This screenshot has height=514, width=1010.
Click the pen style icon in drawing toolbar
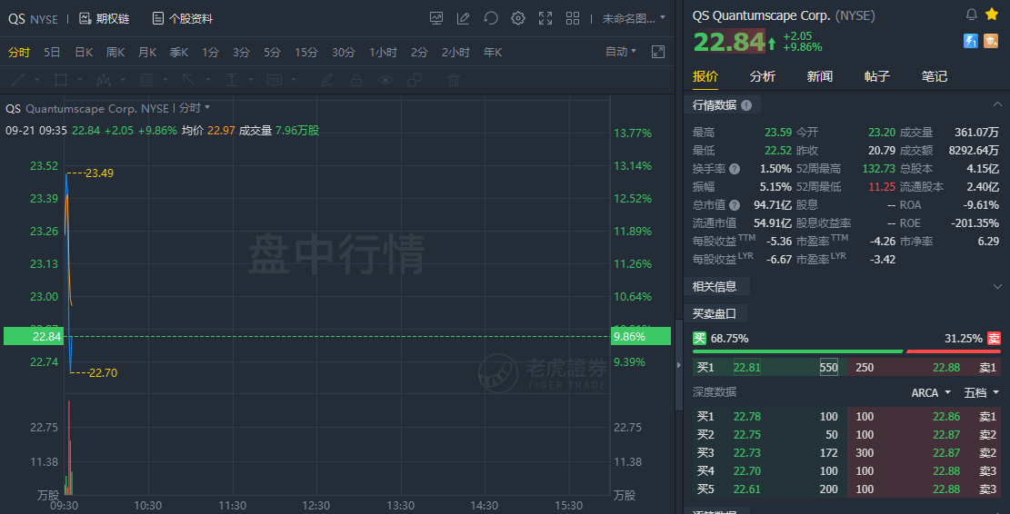point(327,80)
